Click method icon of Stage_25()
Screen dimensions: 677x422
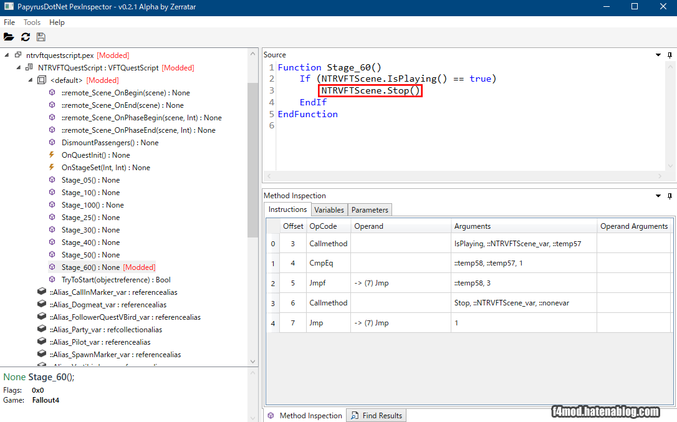(52, 217)
